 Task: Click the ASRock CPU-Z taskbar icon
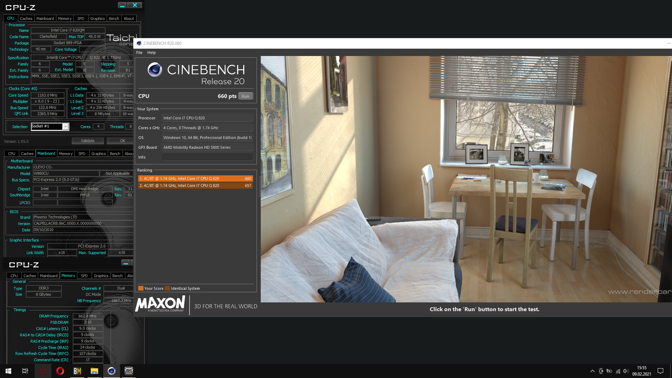point(128,371)
